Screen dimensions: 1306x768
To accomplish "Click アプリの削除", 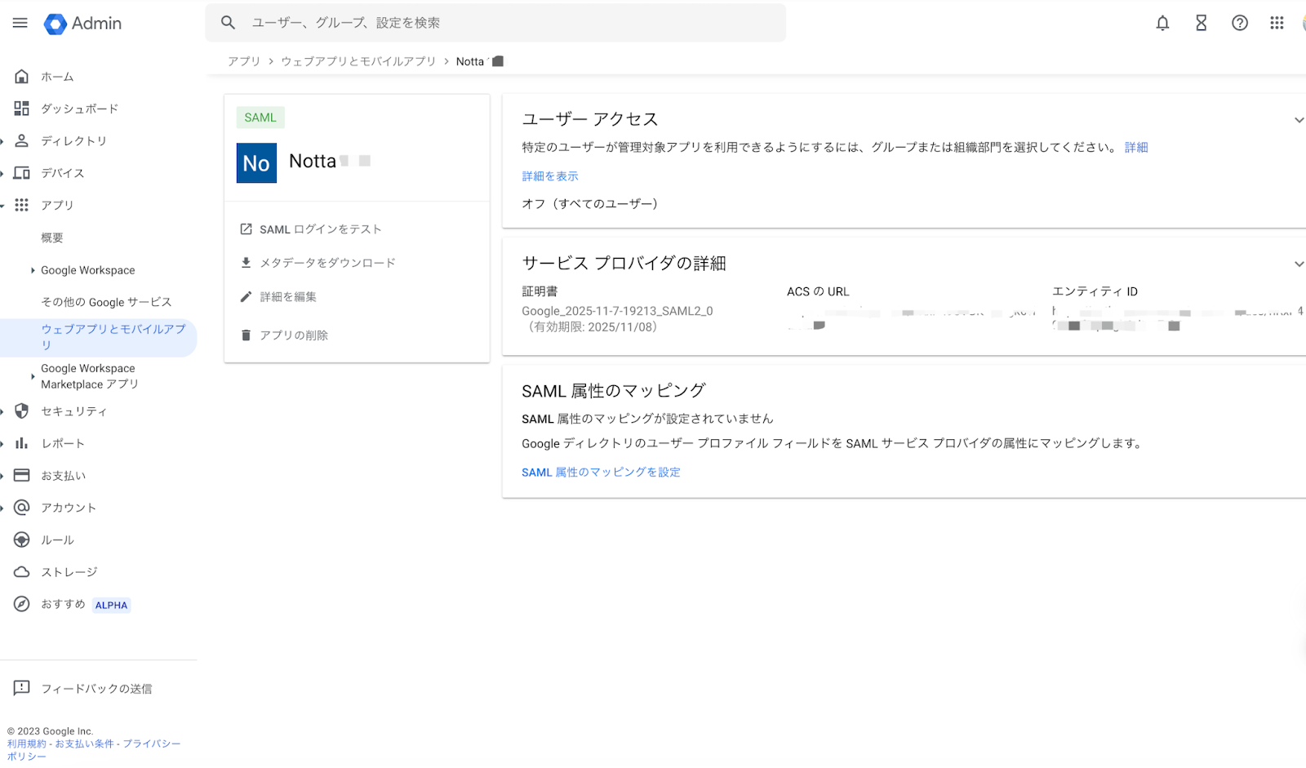I will point(294,335).
